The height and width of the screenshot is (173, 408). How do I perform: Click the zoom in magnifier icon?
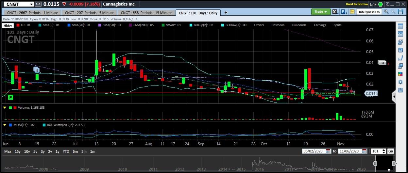coord(386,12)
